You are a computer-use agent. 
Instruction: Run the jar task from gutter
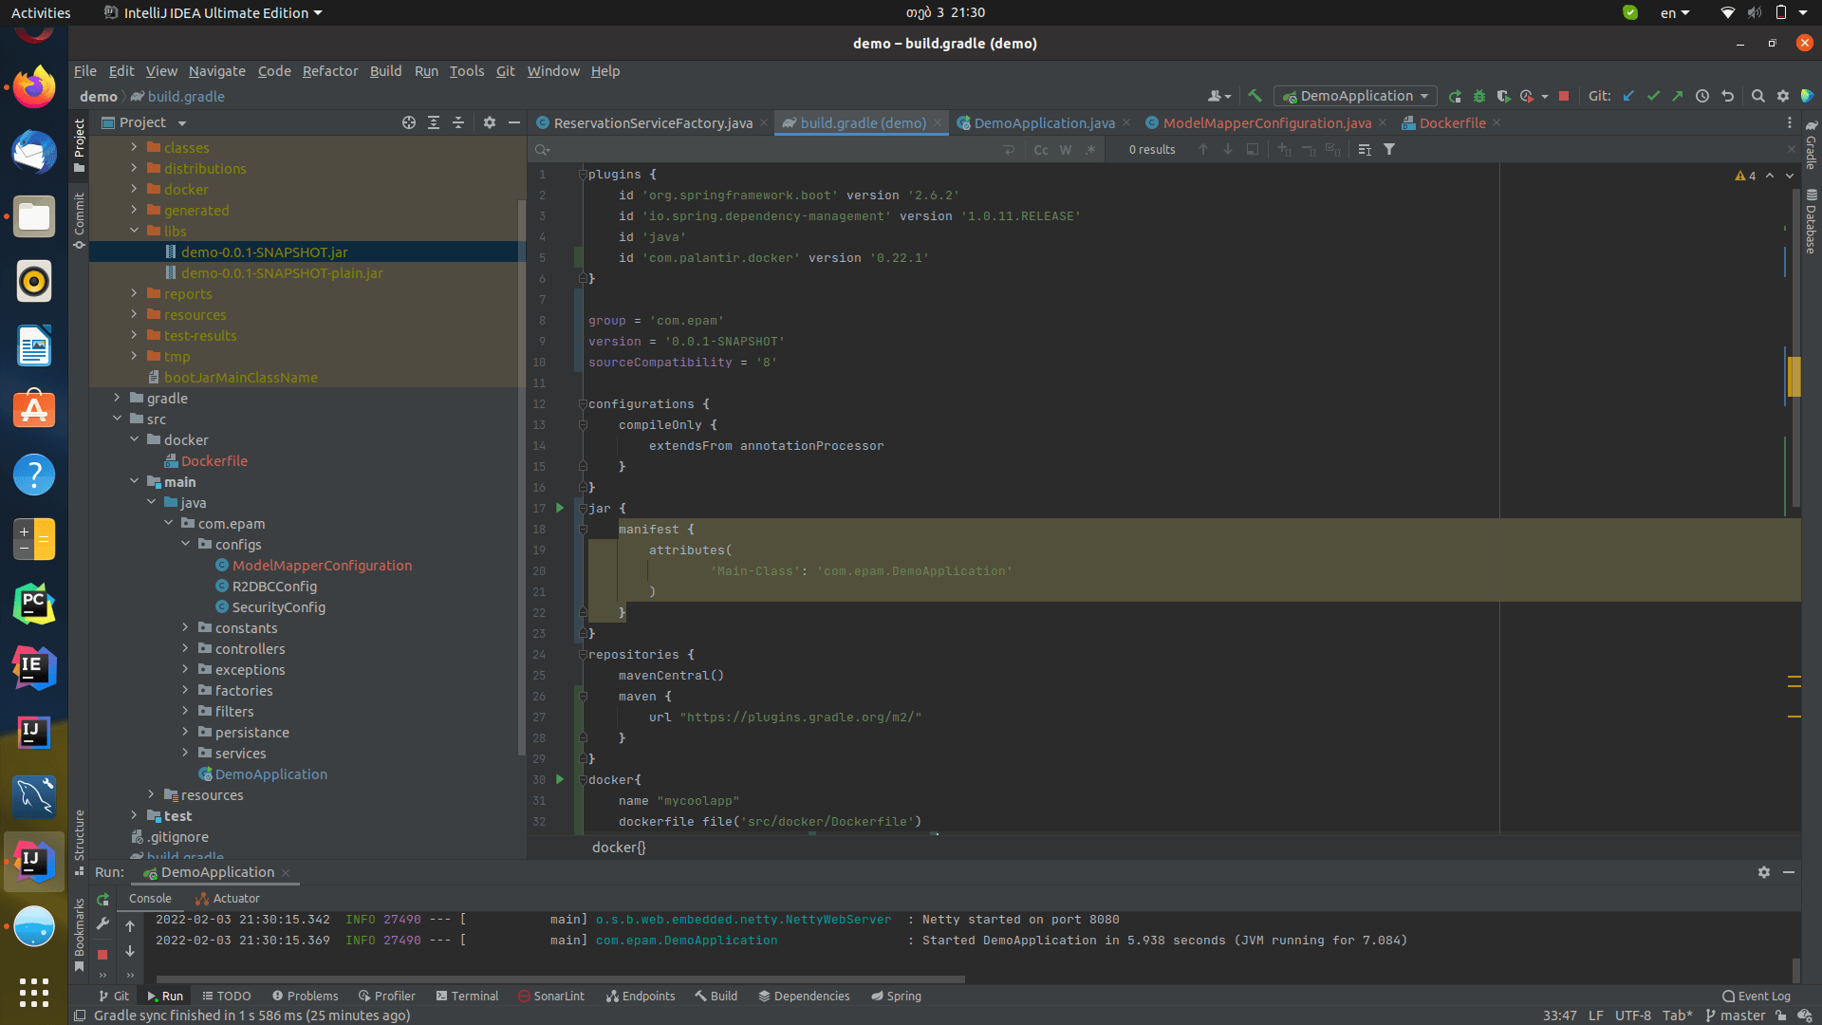[560, 509]
